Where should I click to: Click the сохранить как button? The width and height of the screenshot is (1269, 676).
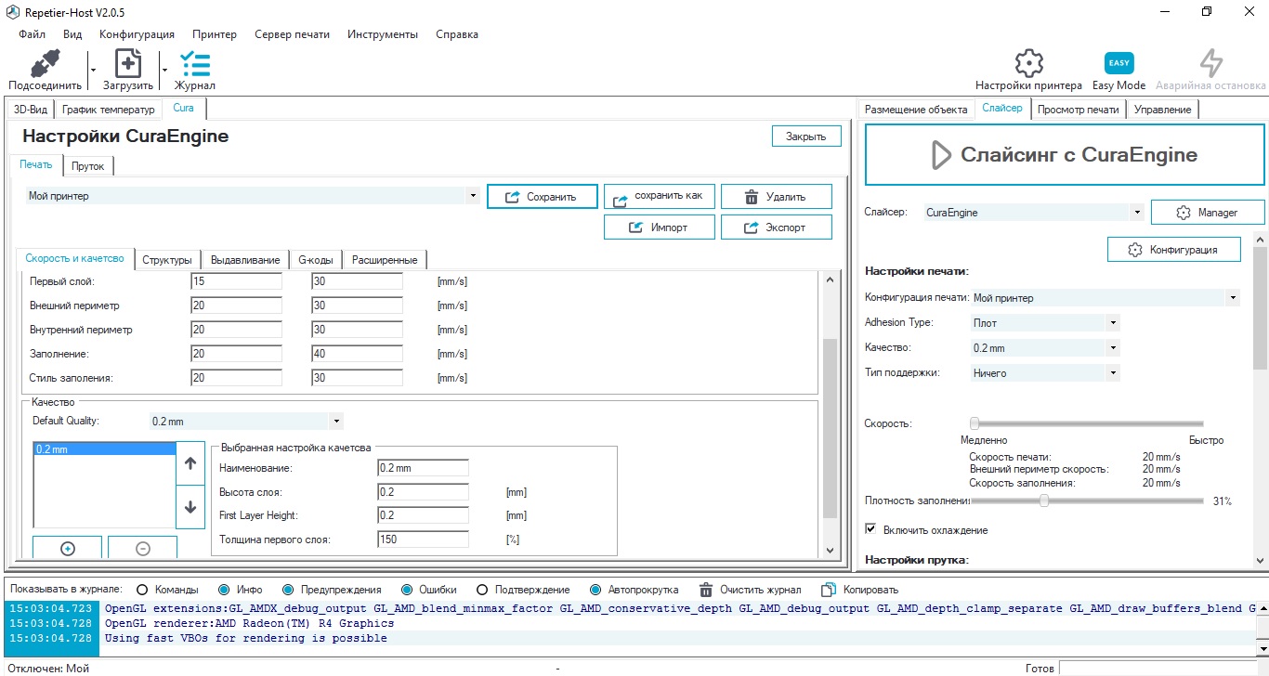659,196
